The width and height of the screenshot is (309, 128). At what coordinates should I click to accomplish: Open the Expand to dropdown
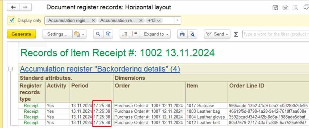[156, 34]
